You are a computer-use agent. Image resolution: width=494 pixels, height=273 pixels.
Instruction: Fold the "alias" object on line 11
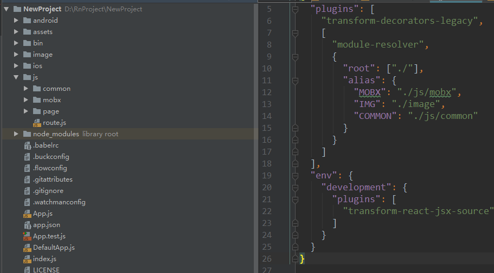pyautogui.click(x=295, y=81)
